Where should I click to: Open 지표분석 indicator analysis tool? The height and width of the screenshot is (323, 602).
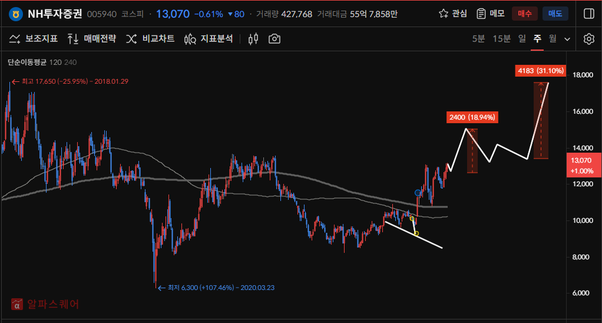pyautogui.click(x=209, y=39)
